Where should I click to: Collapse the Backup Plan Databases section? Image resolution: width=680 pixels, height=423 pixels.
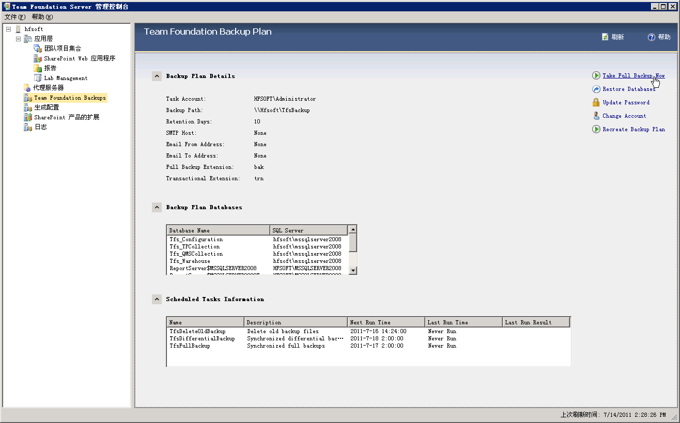(157, 207)
